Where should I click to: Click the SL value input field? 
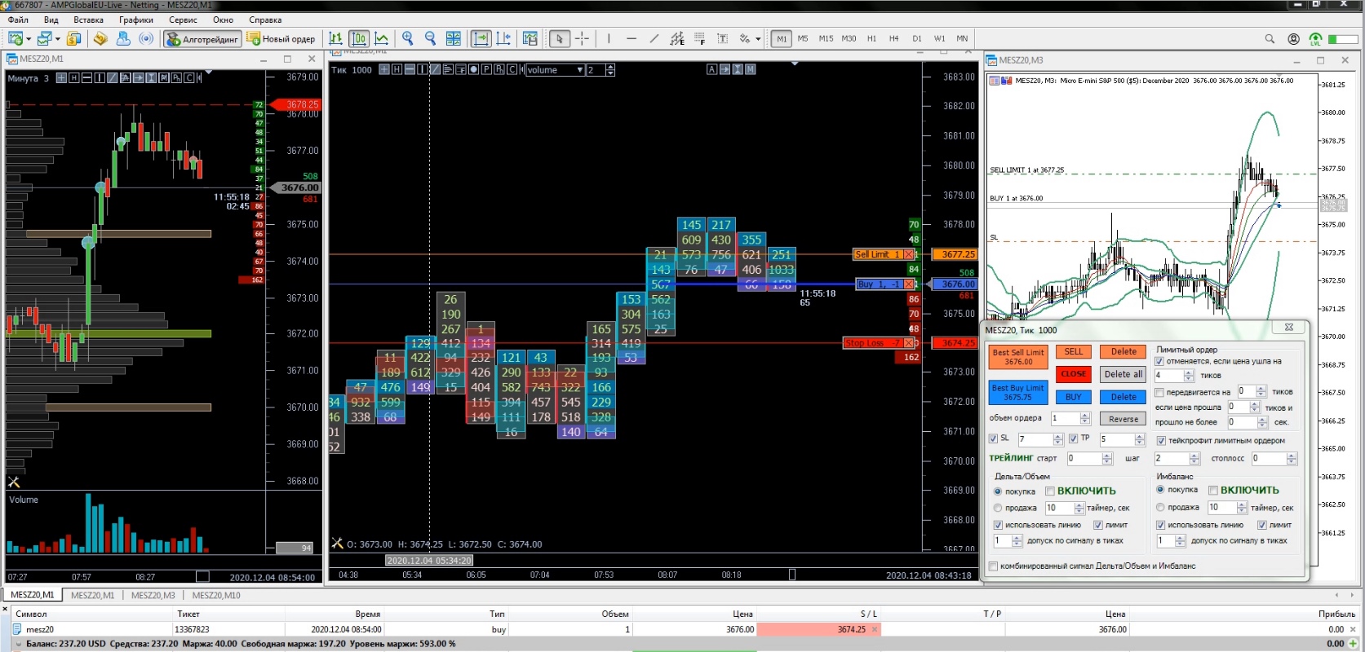1035,439
